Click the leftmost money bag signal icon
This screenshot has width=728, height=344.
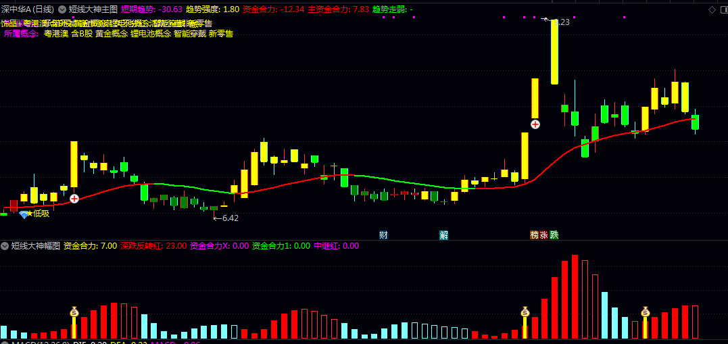(74, 312)
